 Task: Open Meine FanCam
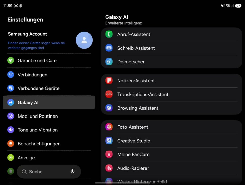(171, 154)
